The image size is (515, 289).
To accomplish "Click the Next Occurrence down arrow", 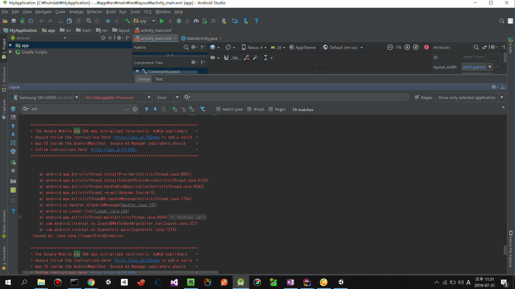I will (155, 109).
